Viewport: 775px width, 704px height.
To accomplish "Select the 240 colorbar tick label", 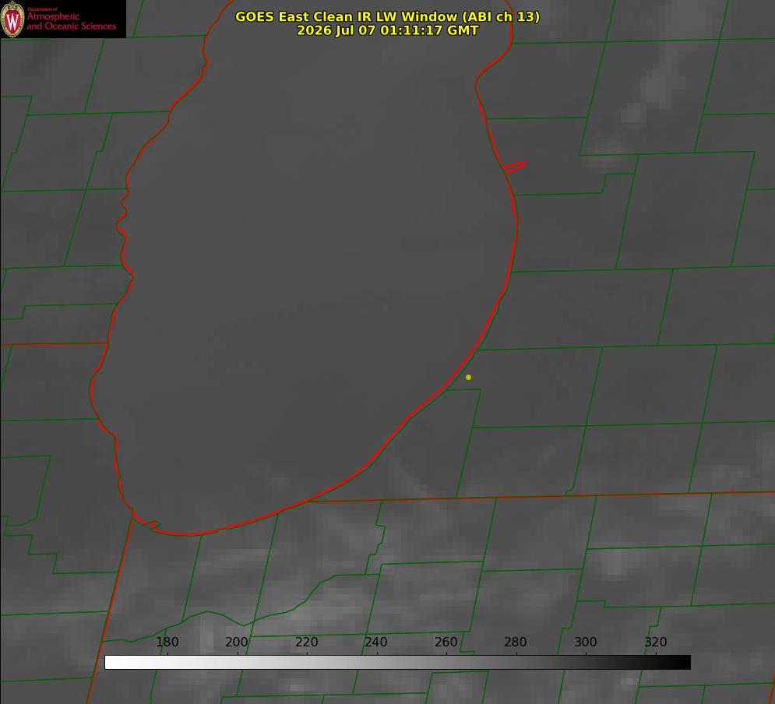I will [x=376, y=642].
